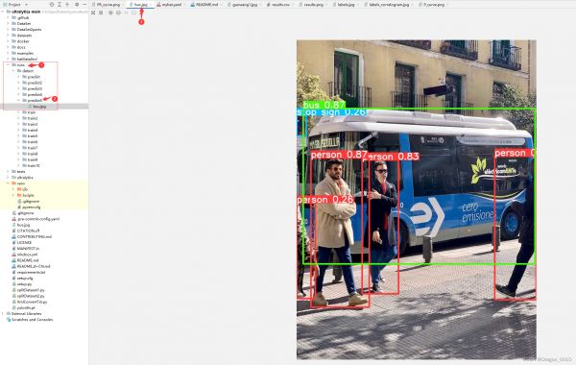Toggle the chessboard transparency icon in image toolbar
The image size is (576, 365).
(x=93, y=12)
